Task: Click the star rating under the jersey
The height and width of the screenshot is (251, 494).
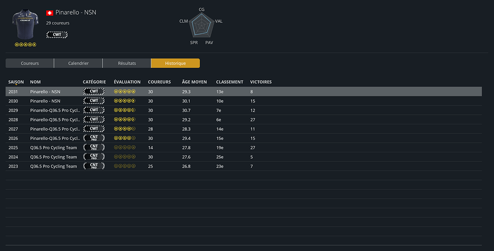Action: pyautogui.click(x=26, y=44)
